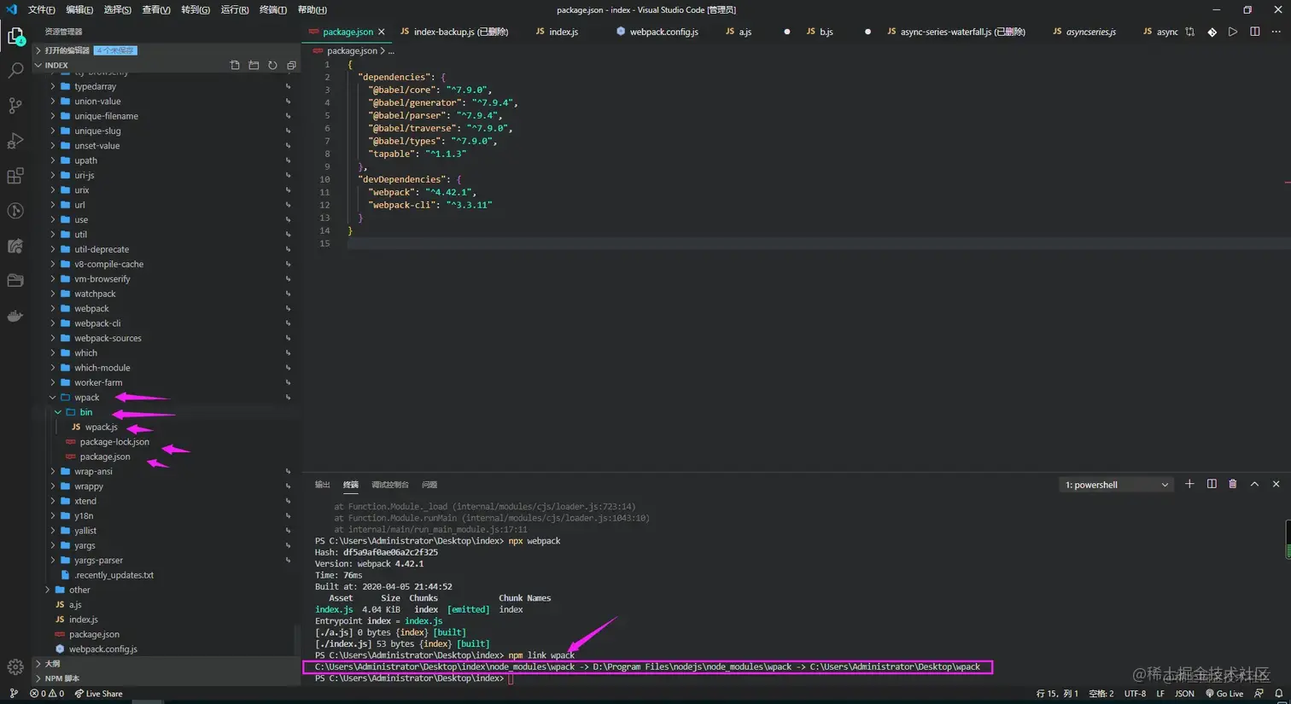Viewport: 1291px width, 704px height.
Task: Open the Run and Debug view
Action: click(15, 141)
